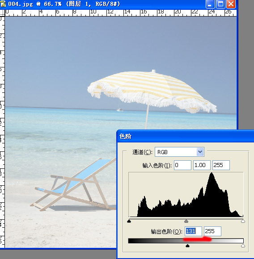Viewport: 254px width, 259px height.
Task: Close the 004.jpg document window
Action: (231, 4)
